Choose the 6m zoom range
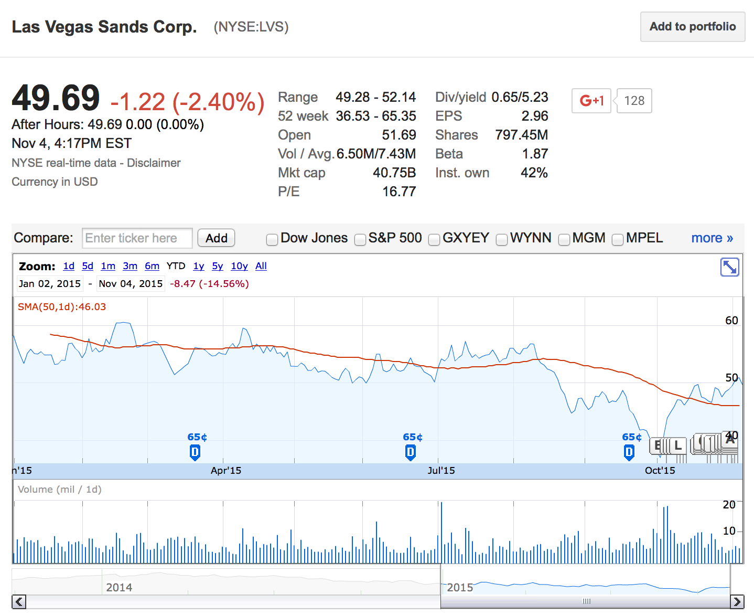The width and height of the screenshot is (754, 616). tap(152, 266)
